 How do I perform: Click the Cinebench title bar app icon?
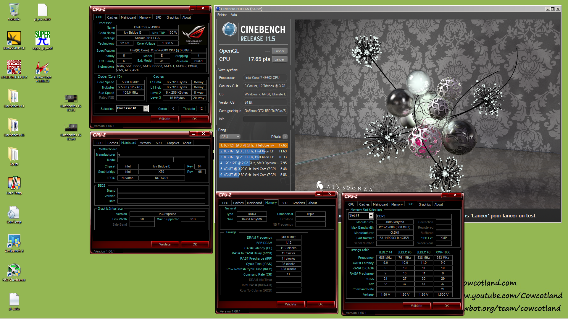click(x=218, y=9)
